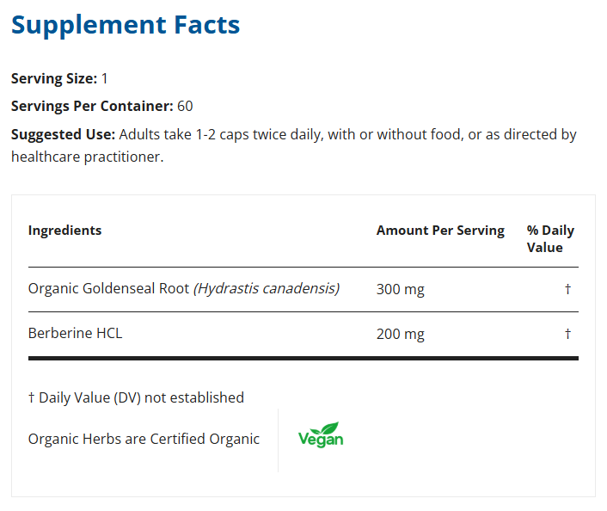
Task: Click the Ingredients column header
Action: [64, 231]
